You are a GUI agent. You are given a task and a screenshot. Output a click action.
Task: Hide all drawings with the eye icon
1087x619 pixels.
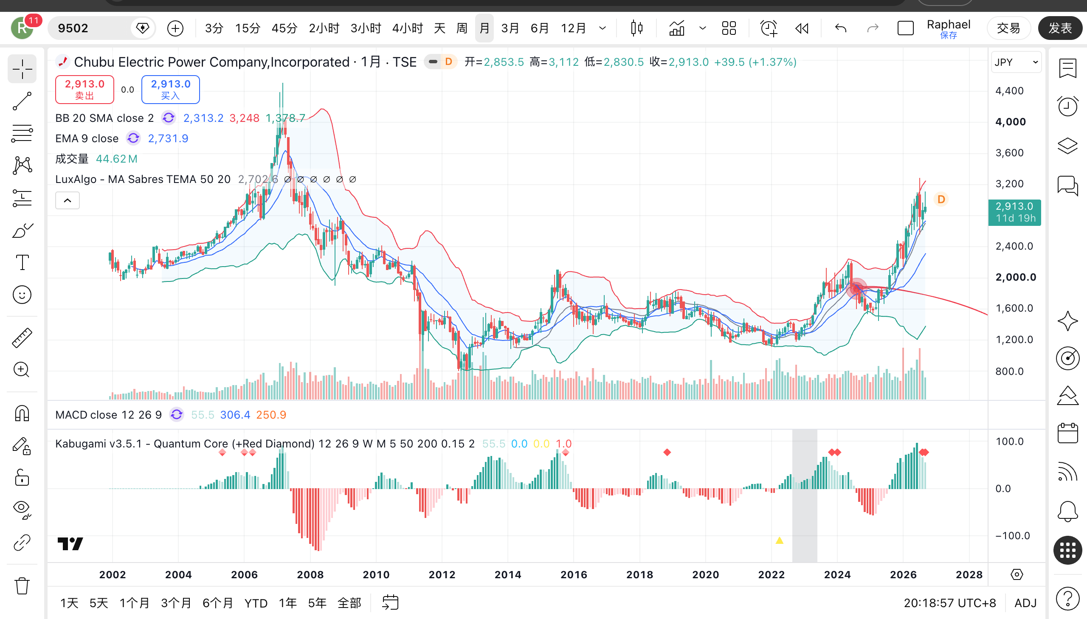[x=22, y=510]
